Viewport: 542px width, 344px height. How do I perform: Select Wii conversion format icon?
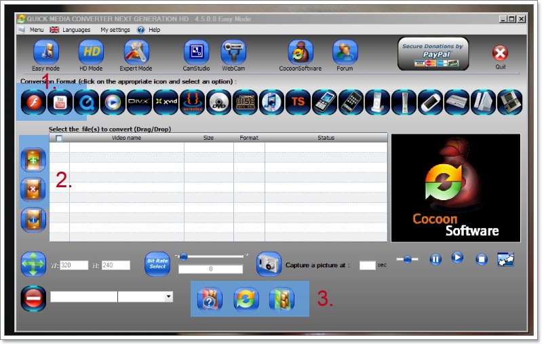[483, 102]
